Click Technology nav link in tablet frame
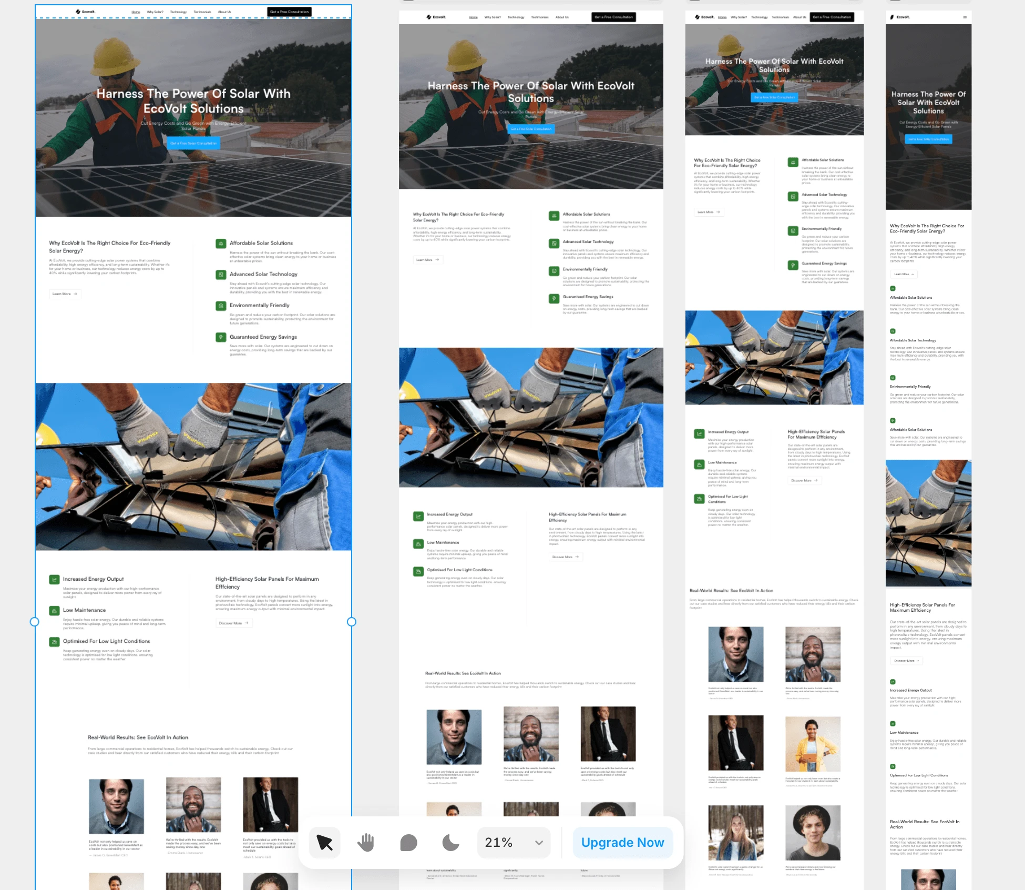Image resolution: width=1025 pixels, height=890 pixels. [x=759, y=17]
